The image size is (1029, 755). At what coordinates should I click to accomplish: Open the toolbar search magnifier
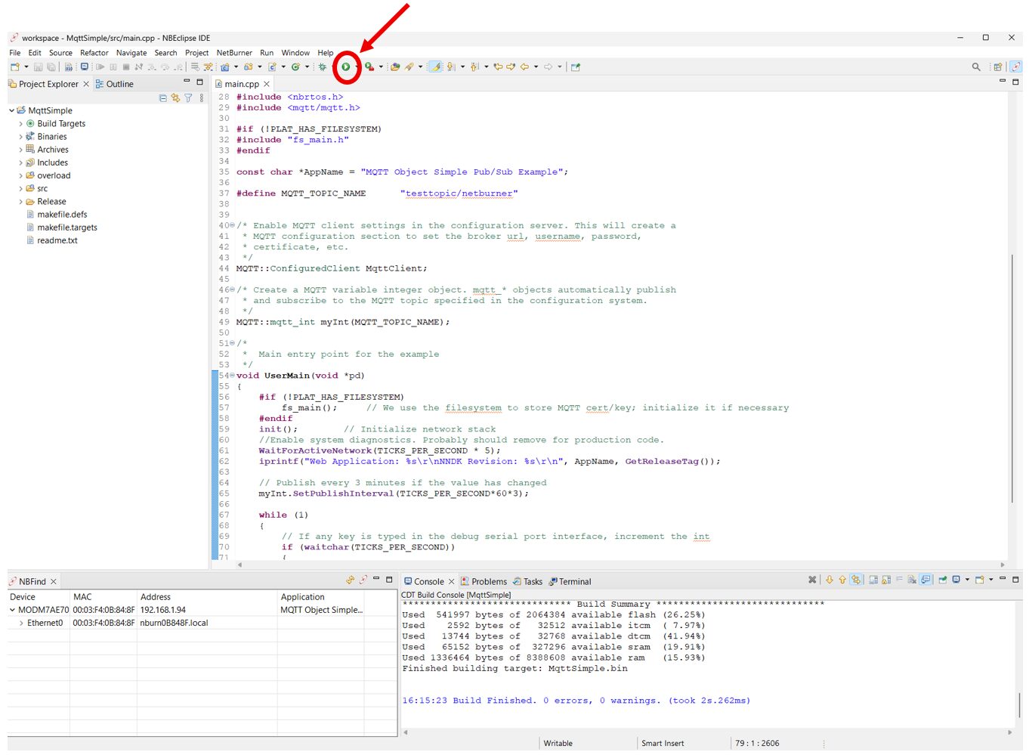click(x=976, y=67)
